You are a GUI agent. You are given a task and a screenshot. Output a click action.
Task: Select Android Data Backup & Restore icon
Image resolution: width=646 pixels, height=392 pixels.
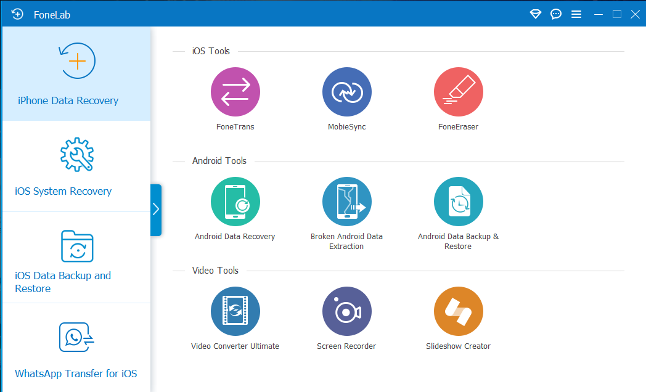(x=458, y=202)
